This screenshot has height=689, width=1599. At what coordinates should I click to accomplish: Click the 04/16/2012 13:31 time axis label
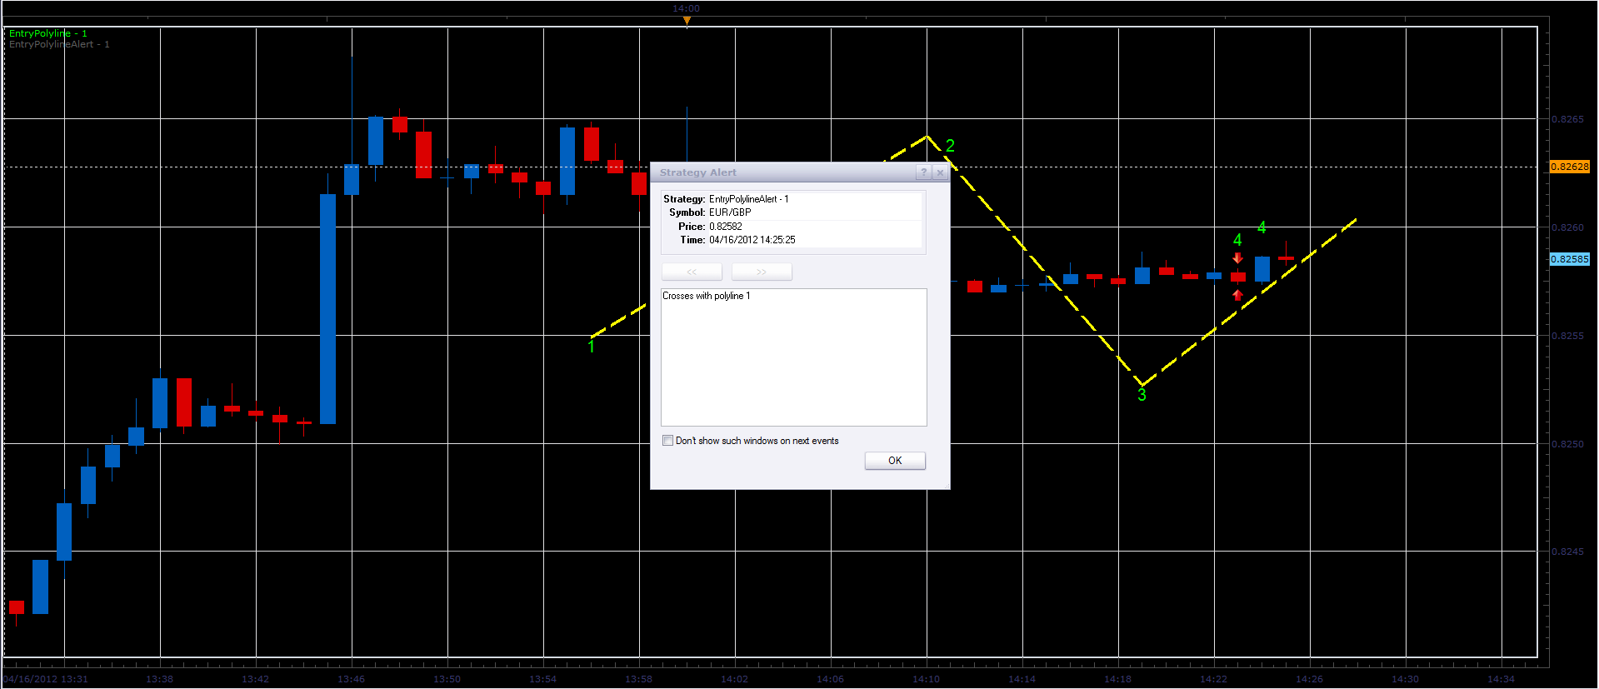46,679
